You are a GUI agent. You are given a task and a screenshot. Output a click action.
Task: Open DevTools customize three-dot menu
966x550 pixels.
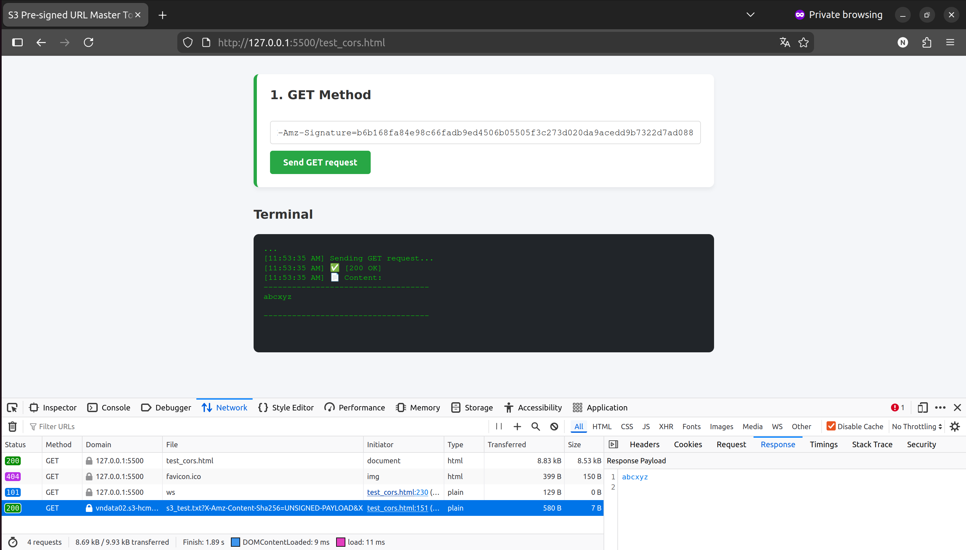click(940, 407)
